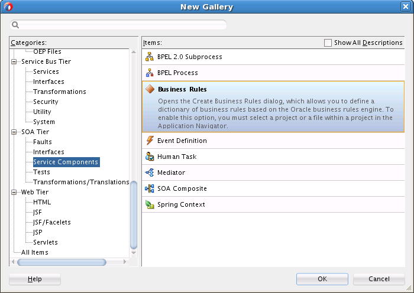This screenshot has height=293, width=414.
Task: Click the gallery search field
Action: (118, 25)
